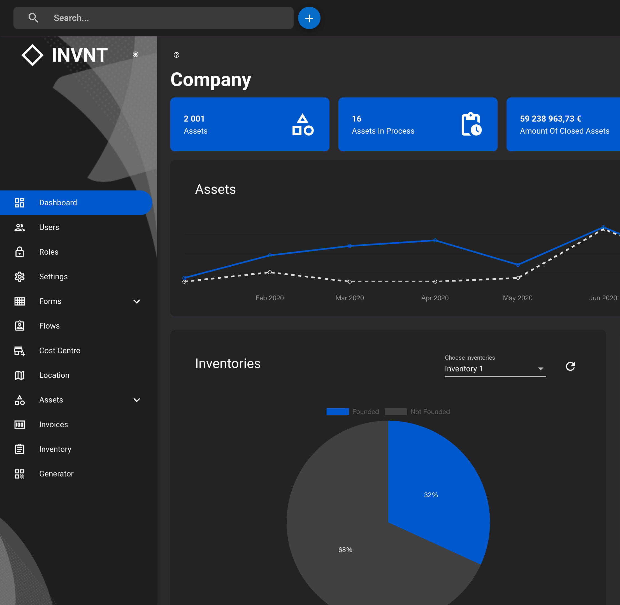This screenshot has width=620, height=605.
Task: Open the Assets In Process card
Action: (417, 124)
